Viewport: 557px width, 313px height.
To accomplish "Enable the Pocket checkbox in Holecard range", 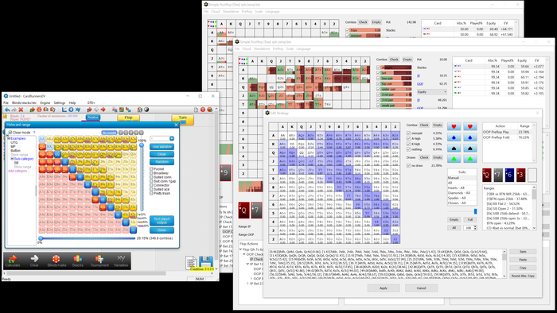I will (x=151, y=169).
